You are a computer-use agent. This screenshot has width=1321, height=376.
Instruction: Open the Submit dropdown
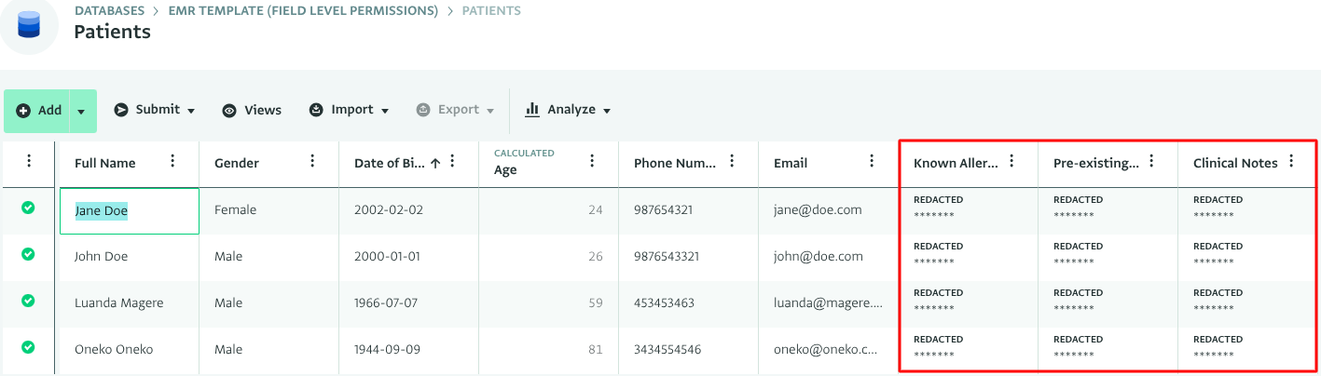point(155,110)
